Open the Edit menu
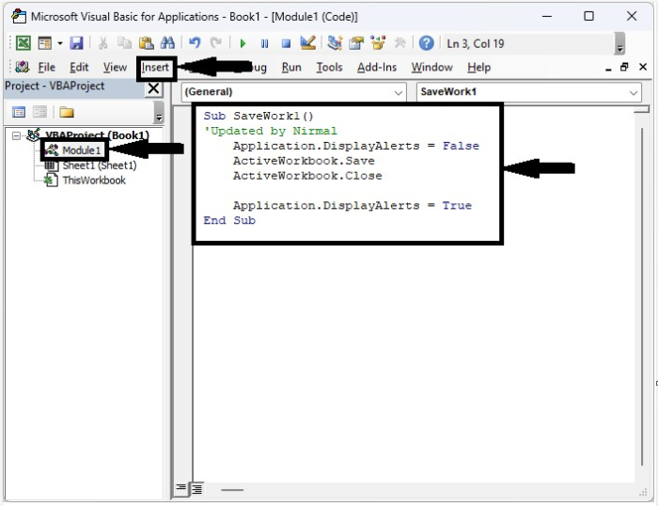 79,67
